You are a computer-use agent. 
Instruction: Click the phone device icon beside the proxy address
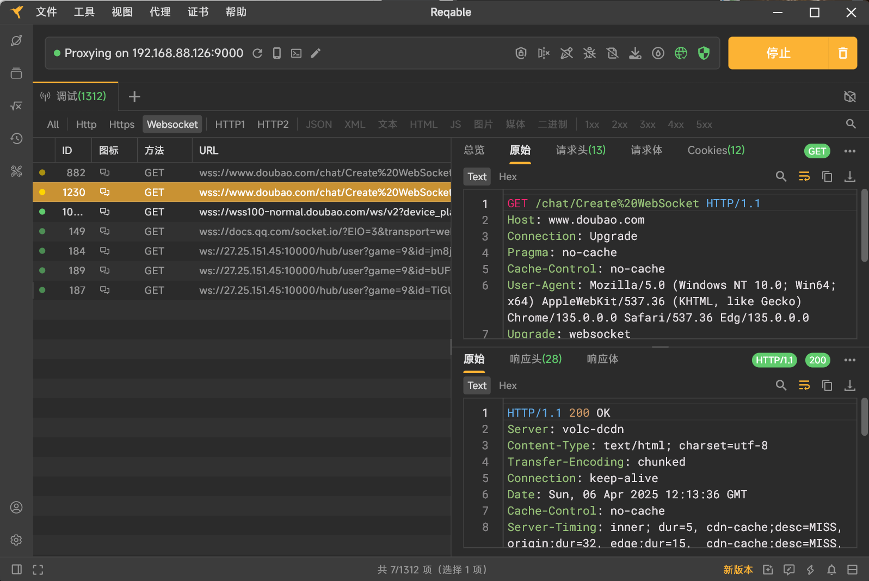(277, 53)
